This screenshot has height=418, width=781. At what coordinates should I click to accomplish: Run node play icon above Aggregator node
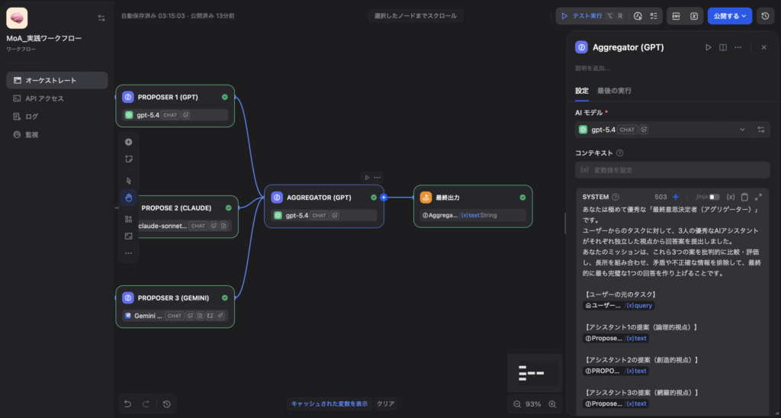coord(367,178)
